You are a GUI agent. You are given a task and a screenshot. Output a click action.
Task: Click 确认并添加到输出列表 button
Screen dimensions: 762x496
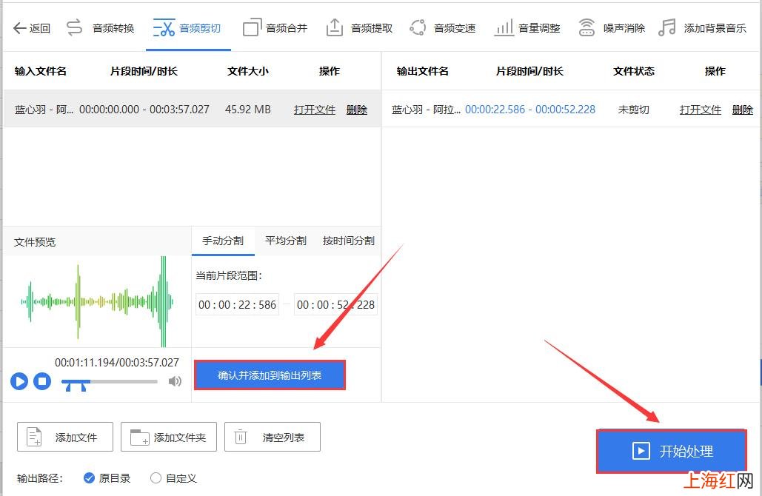(x=270, y=375)
